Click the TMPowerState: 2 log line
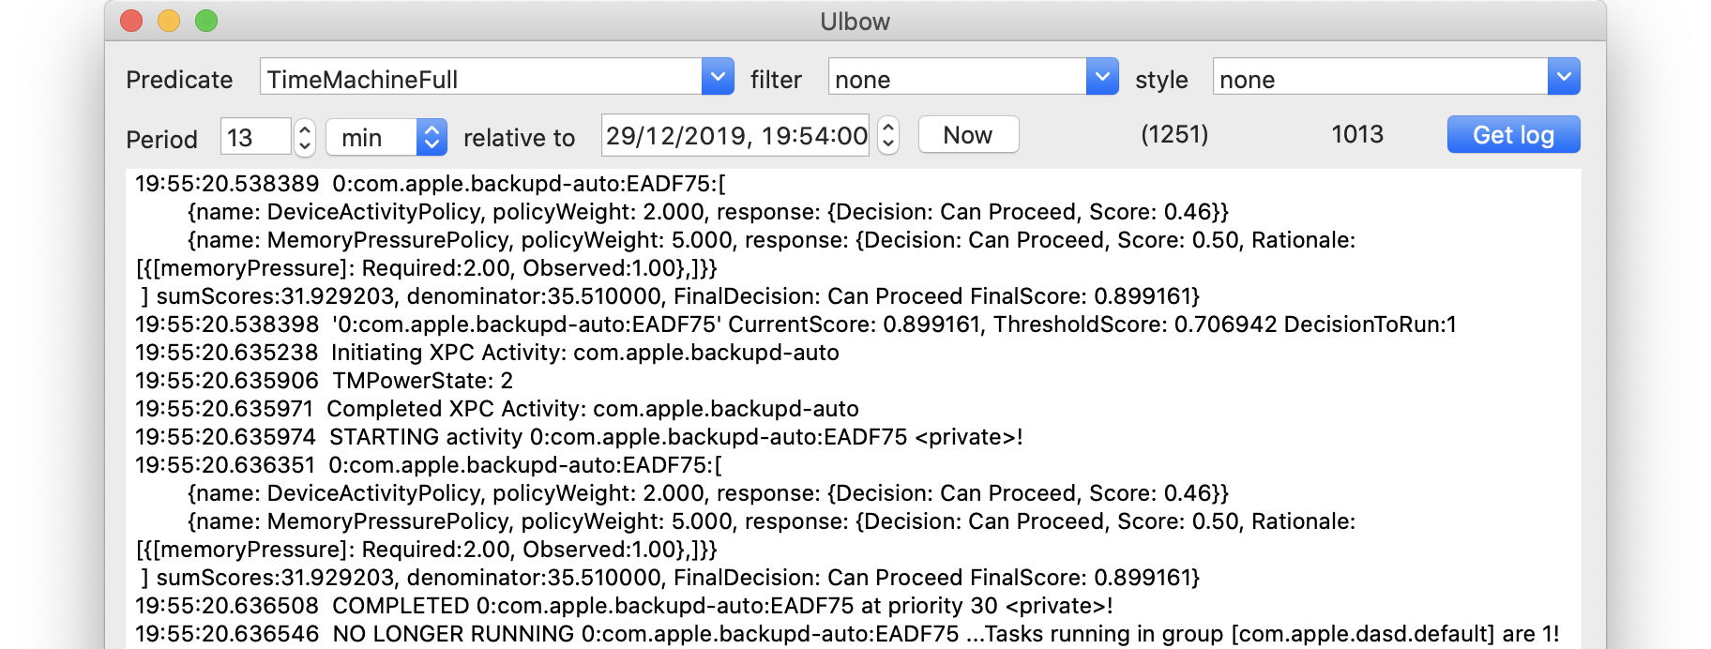The image size is (1711, 649). tap(324, 381)
